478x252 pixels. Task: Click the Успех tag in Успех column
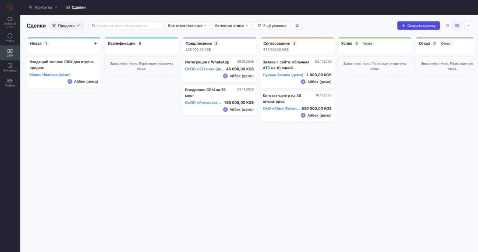[x=368, y=44]
